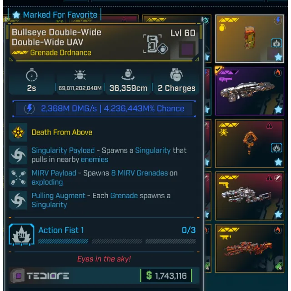Viewport: 291px width, 291px height.
Task: Toggle favorite star on purple launcher item
Action: tap(278, 110)
